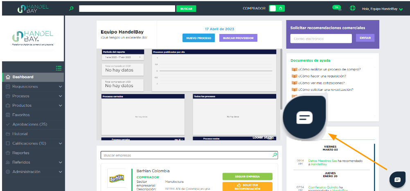Click the Aprobaciones checkmark icon

[x=8, y=124]
